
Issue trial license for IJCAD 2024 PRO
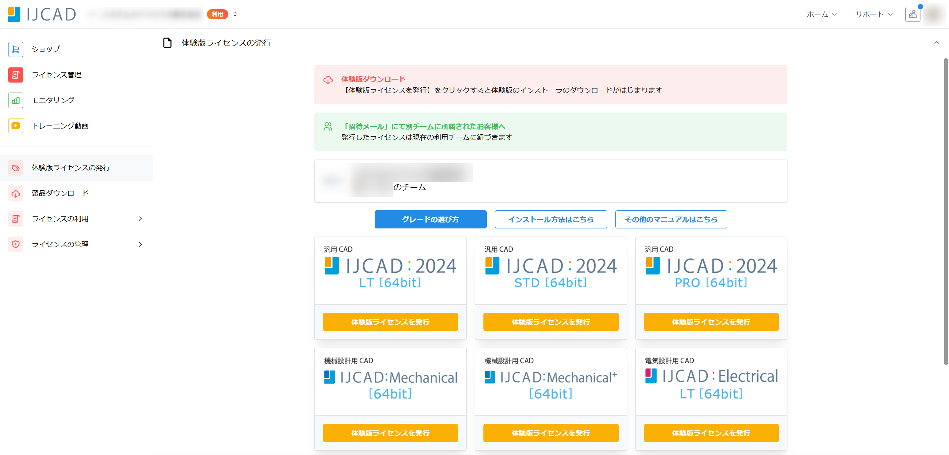pos(711,322)
